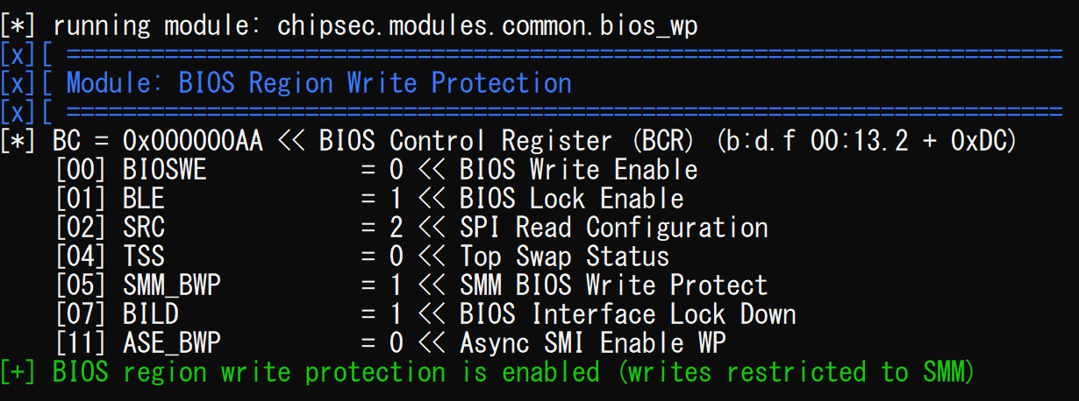Viewport: 1079px width, 401px height.
Task: Click the BIOSWE field name
Action: 165,170
